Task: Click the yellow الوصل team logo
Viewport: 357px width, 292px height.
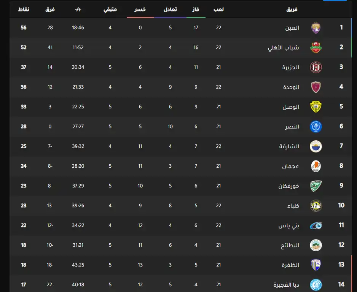Action: (x=316, y=107)
